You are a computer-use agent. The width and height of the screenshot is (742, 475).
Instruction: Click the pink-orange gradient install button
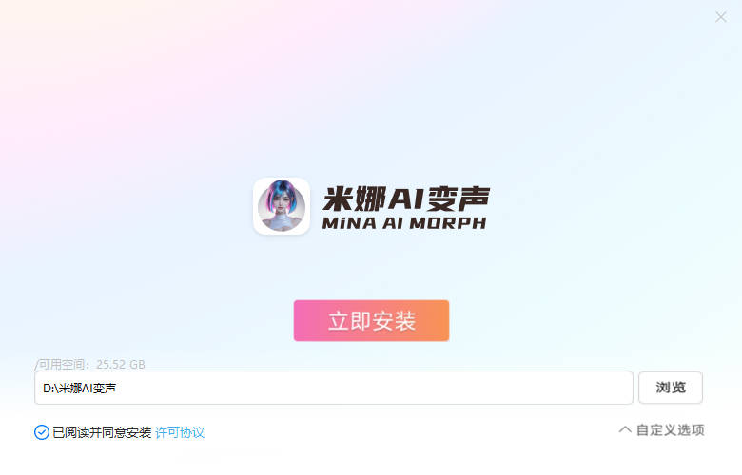371,320
